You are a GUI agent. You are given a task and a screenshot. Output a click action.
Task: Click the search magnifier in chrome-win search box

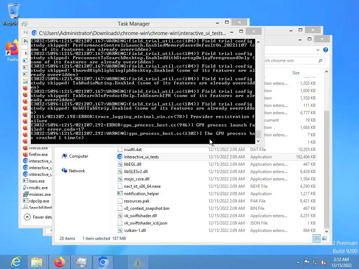pyautogui.click(x=320, y=61)
